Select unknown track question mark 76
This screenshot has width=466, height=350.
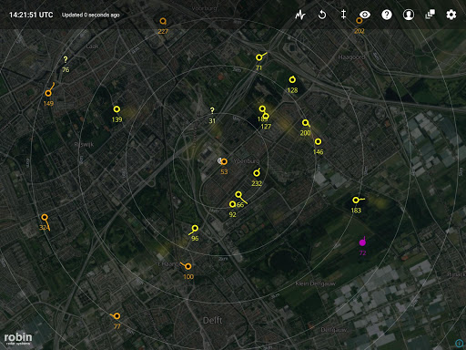[66, 59]
